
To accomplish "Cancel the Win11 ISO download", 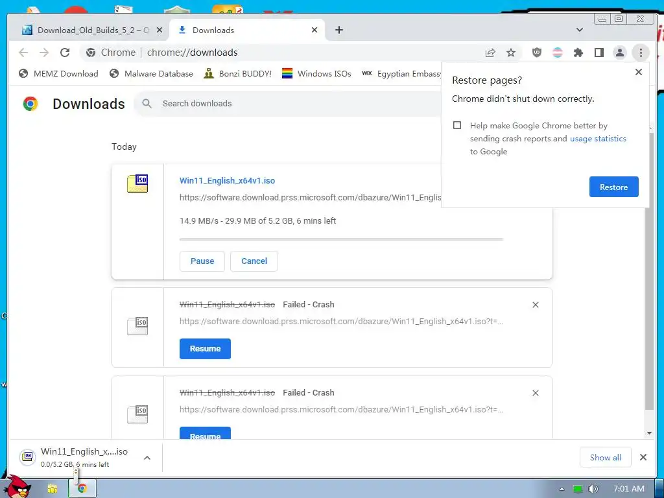I will click(x=254, y=261).
